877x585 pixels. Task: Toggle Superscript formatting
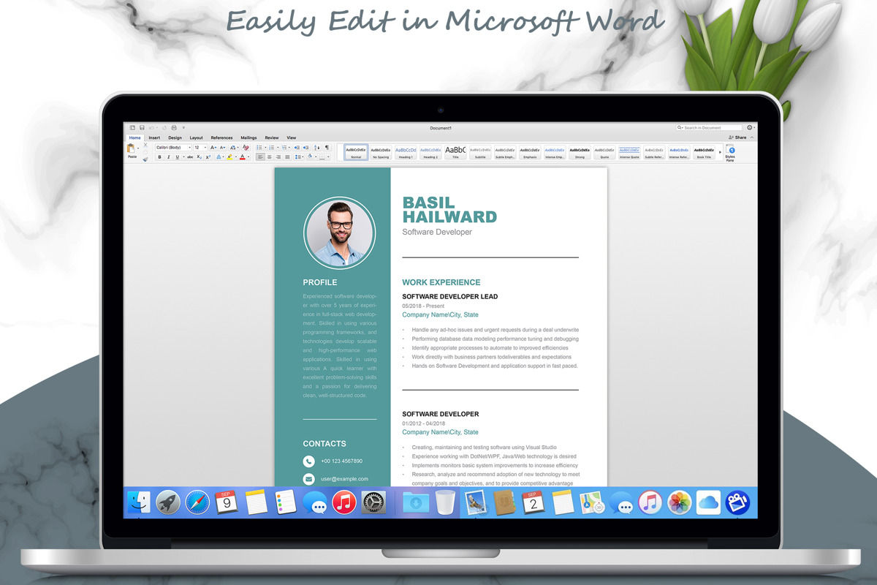(x=208, y=156)
